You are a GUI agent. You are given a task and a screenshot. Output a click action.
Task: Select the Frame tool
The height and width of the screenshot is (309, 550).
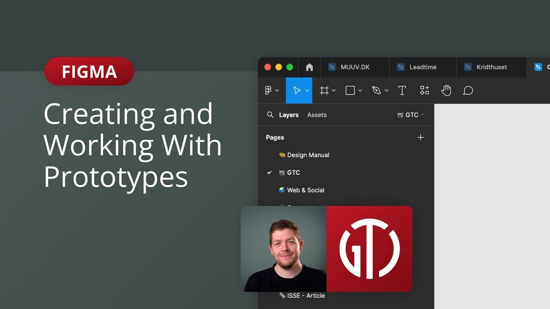tap(324, 91)
